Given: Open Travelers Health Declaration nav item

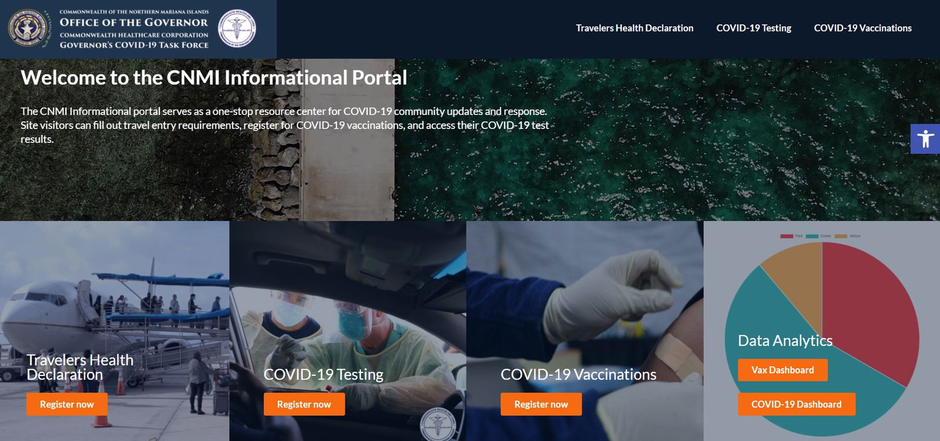Looking at the screenshot, I should pos(634,28).
